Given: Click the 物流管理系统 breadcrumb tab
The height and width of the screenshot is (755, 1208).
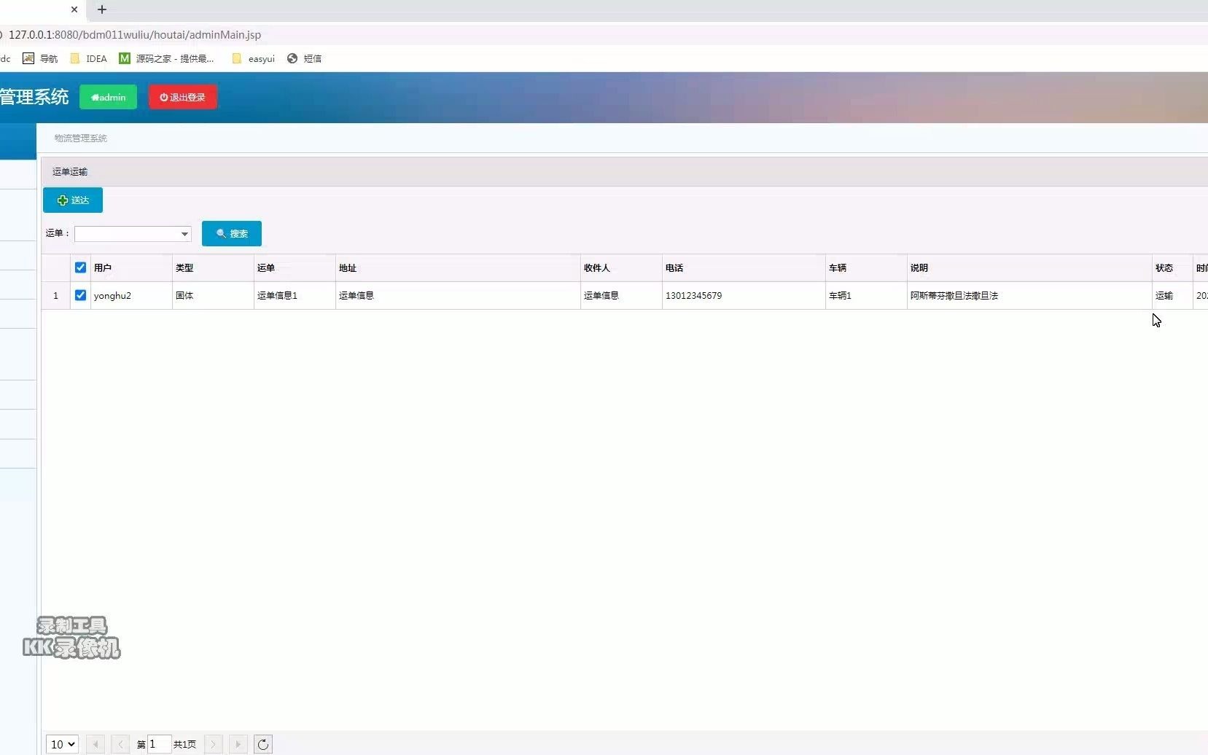Looking at the screenshot, I should coord(80,138).
